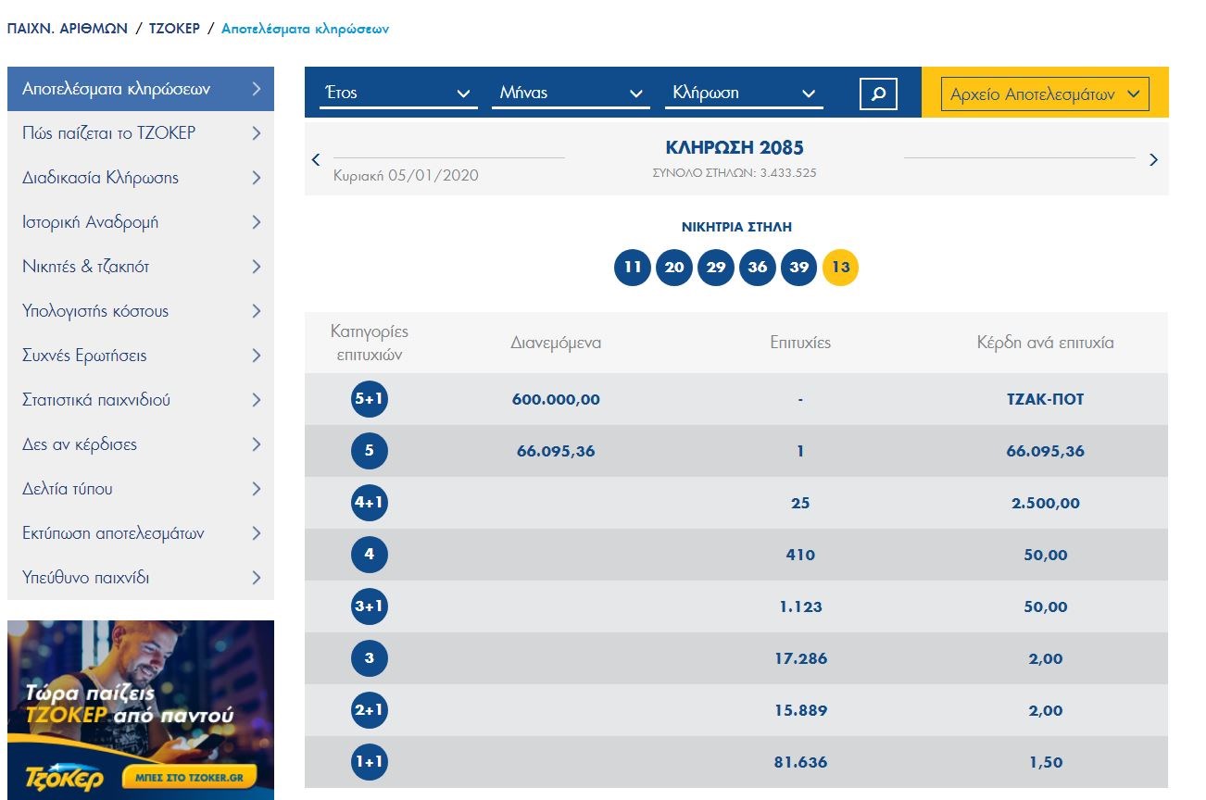
Task: Click winning number ball 36
Action: 758,268
